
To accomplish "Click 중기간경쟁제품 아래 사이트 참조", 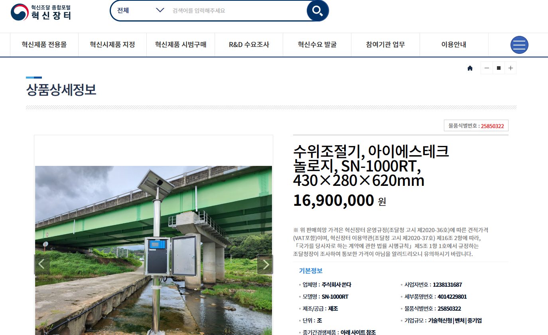I will [337, 332].
